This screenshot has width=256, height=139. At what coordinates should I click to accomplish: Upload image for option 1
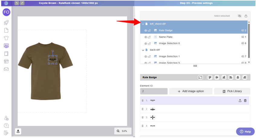[x=240, y=101]
